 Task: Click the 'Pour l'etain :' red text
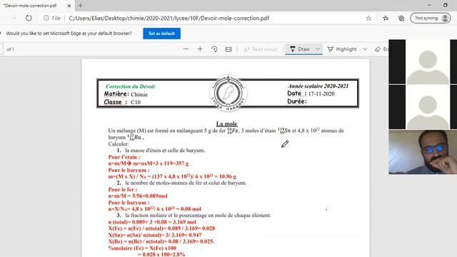click(x=124, y=157)
